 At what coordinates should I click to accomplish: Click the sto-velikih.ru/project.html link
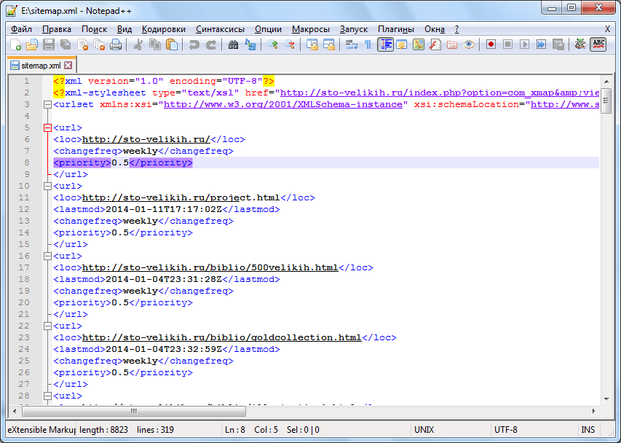pos(181,197)
